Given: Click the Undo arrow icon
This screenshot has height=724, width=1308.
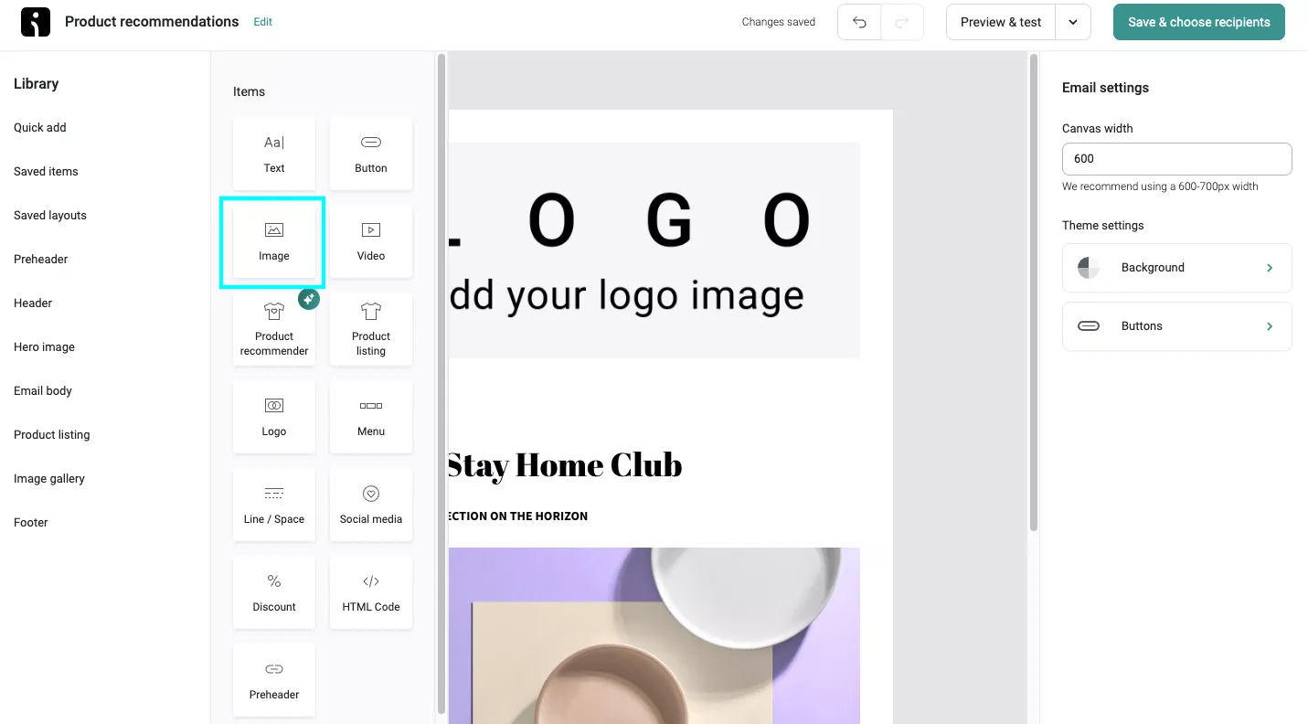Looking at the screenshot, I should [858, 21].
